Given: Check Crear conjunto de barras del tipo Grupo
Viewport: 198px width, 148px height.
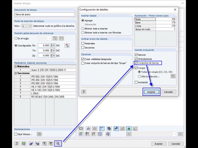Looking at the screenshot, I should click(x=83, y=63).
